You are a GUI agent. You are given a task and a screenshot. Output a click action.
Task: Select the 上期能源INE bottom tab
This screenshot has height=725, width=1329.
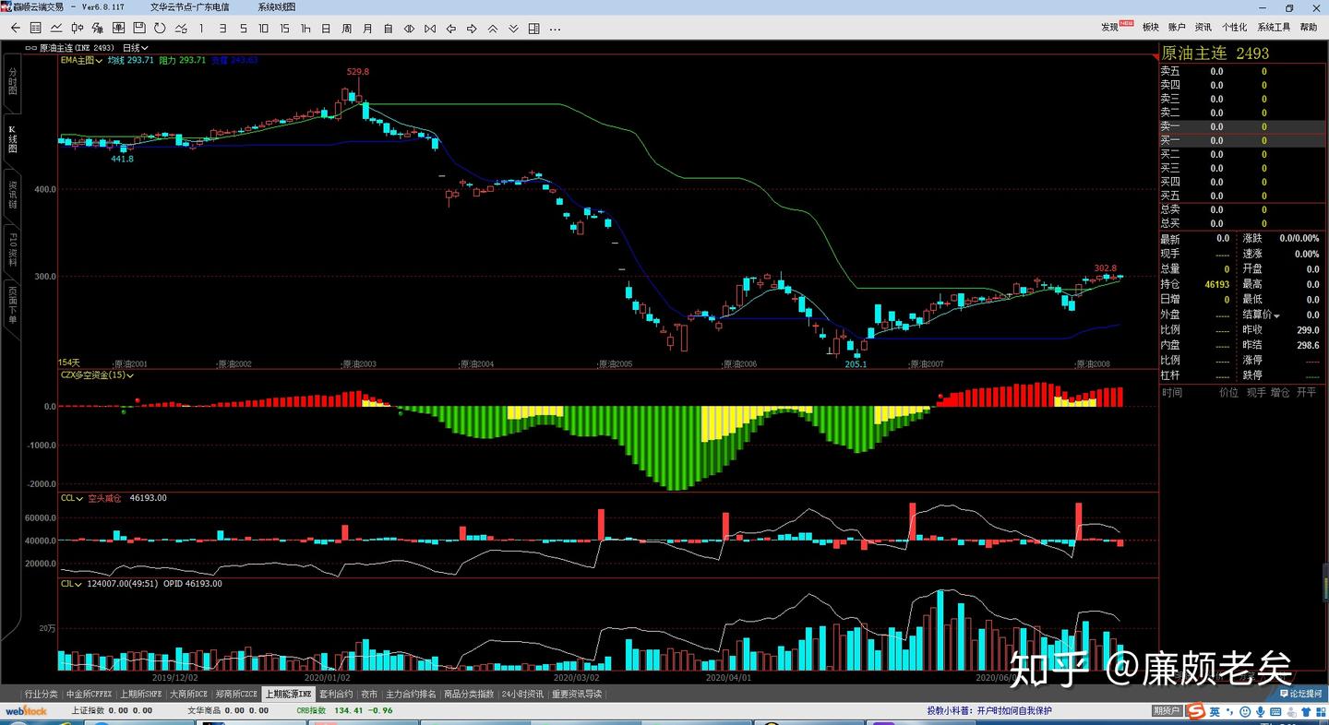point(289,694)
